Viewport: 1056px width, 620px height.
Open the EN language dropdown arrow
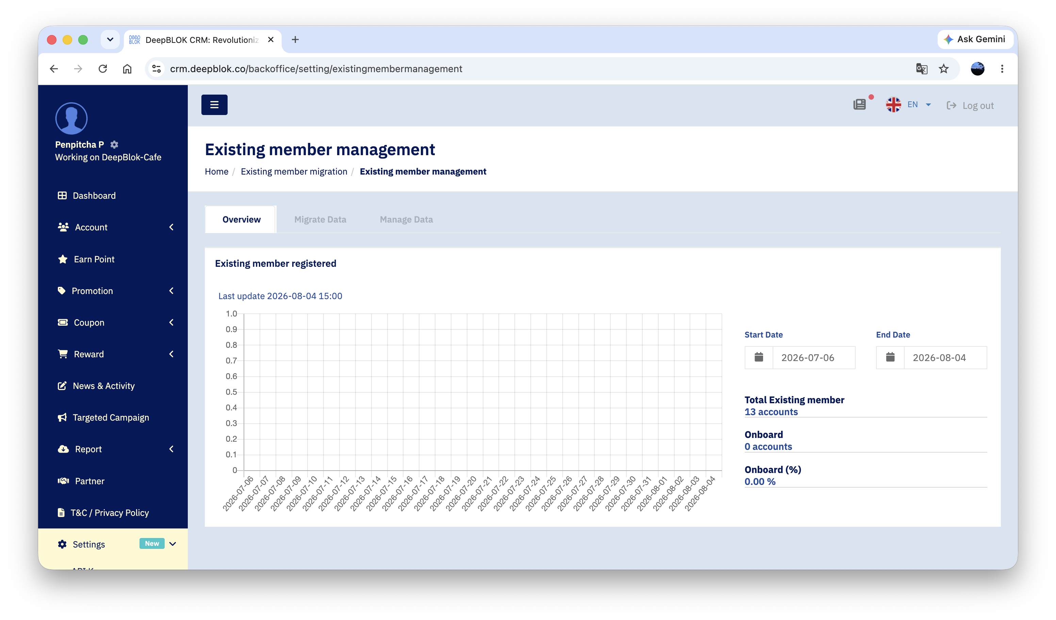[928, 105]
